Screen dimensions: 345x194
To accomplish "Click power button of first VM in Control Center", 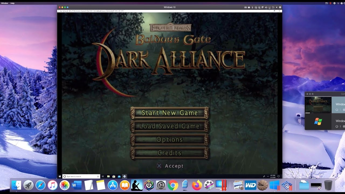I will (x=337, y=110).
